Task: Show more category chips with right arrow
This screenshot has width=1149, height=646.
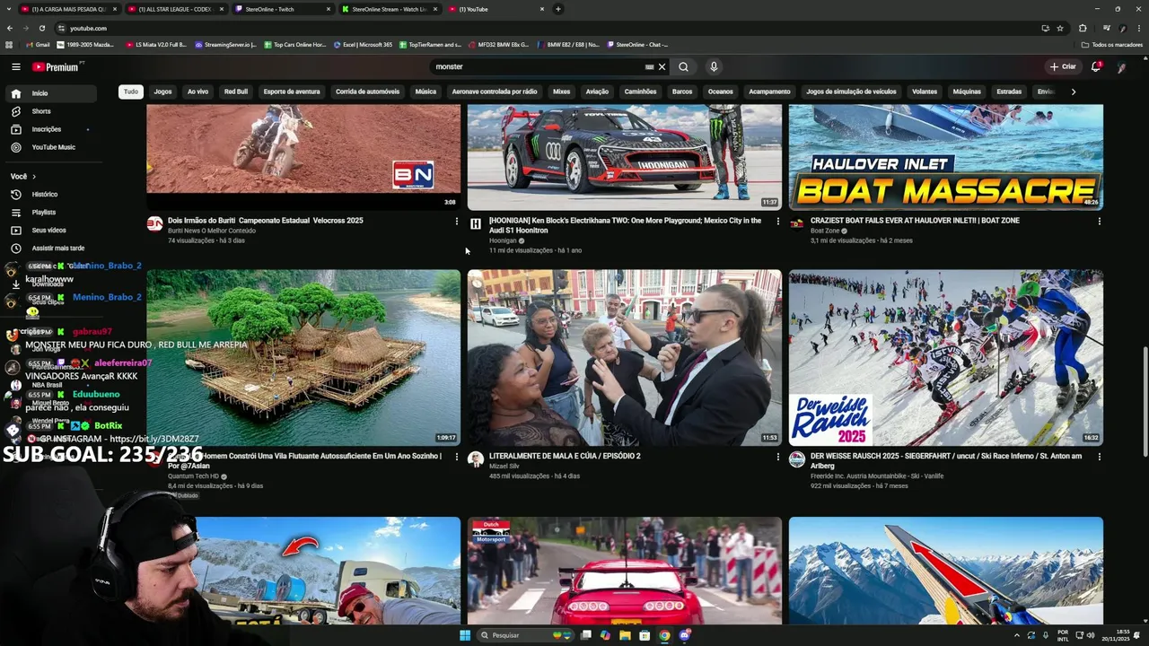Action: (x=1073, y=92)
